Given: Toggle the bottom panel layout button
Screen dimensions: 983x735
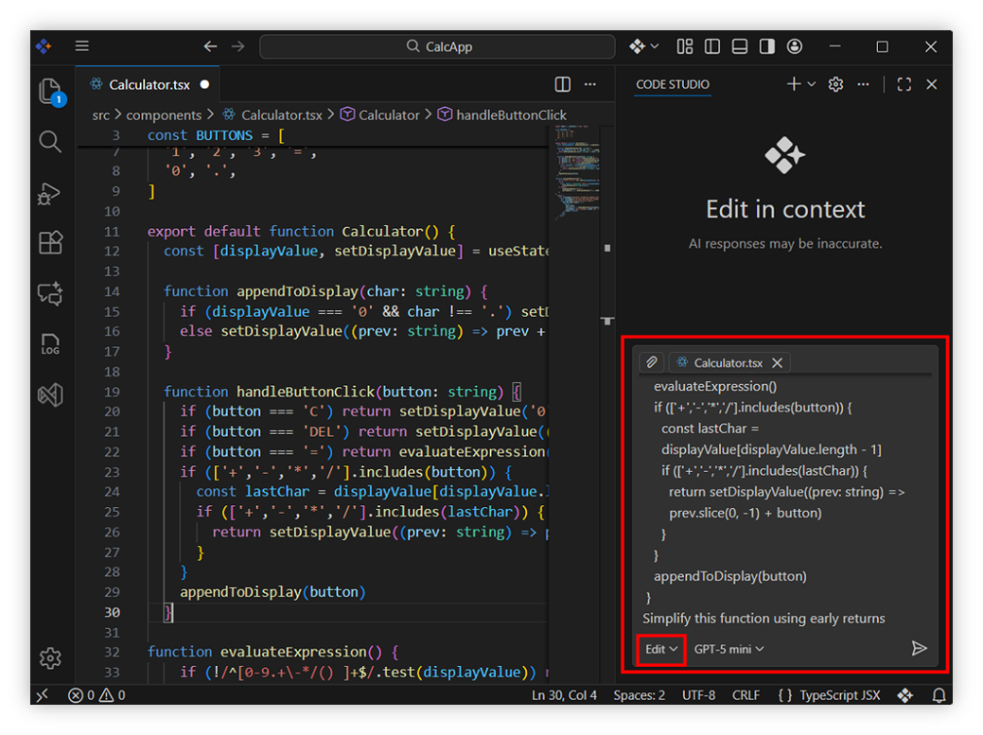Looking at the screenshot, I should click(x=740, y=46).
